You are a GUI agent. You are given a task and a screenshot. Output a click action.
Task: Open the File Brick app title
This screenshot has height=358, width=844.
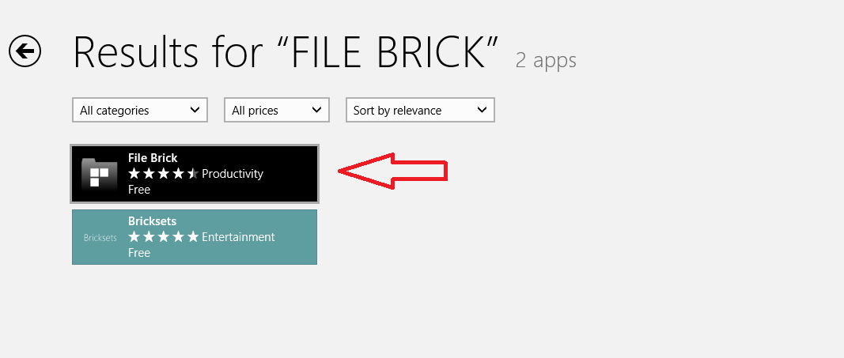click(153, 157)
